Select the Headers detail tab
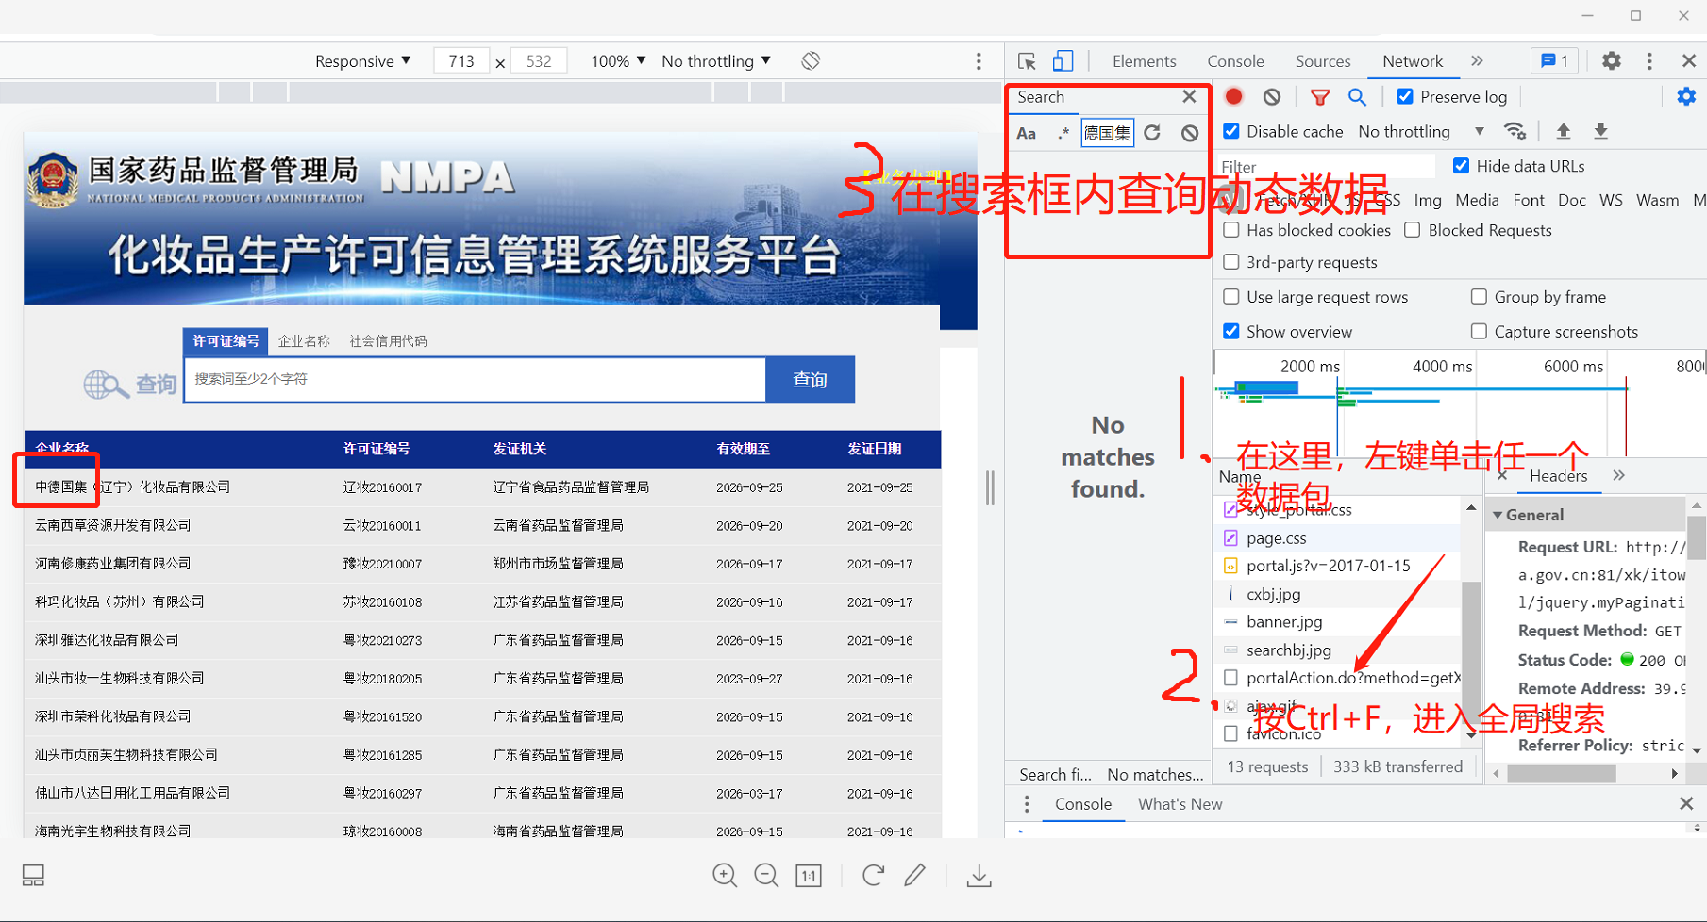 coord(1558,476)
